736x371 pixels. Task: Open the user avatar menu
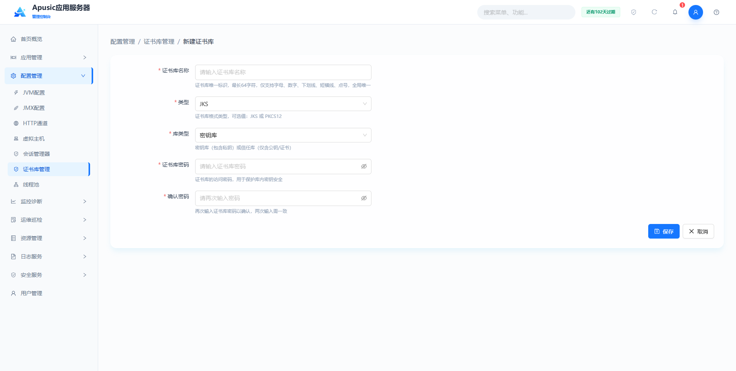pyautogui.click(x=696, y=12)
